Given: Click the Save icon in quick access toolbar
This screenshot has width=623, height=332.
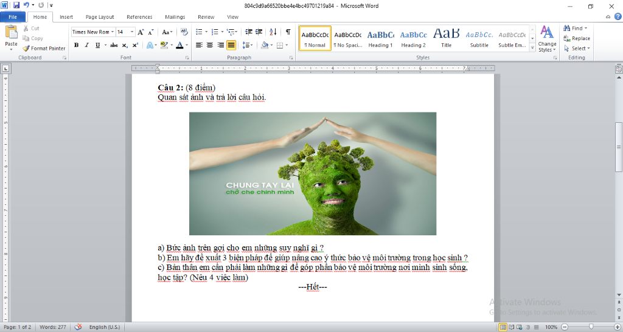Looking at the screenshot, I should (x=16, y=5).
